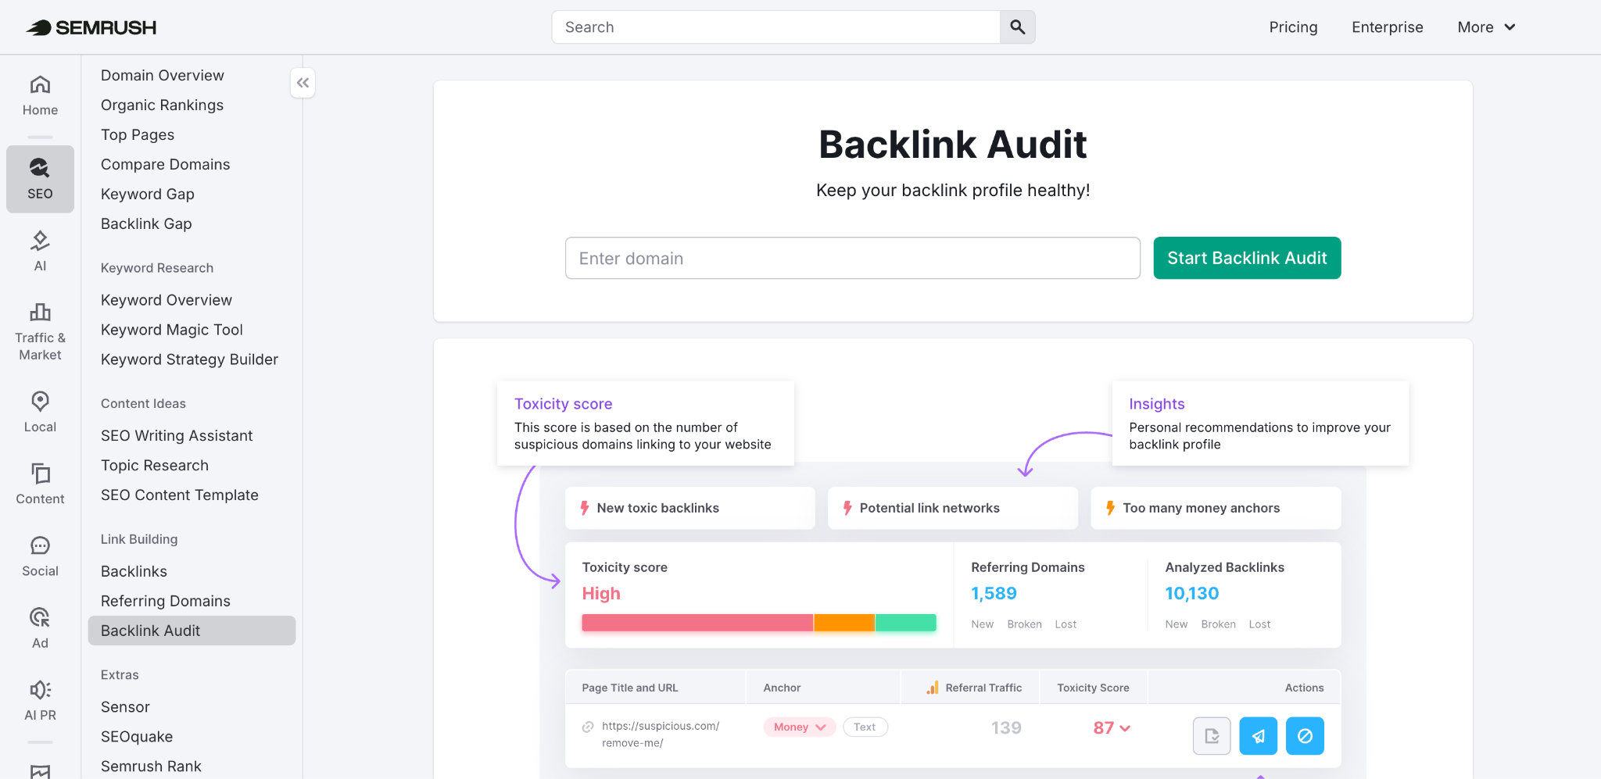Open Keyword Gap tool
The width and height of the screenshot is (1601, 779).
pyautogui.click(x=148, y=194)
